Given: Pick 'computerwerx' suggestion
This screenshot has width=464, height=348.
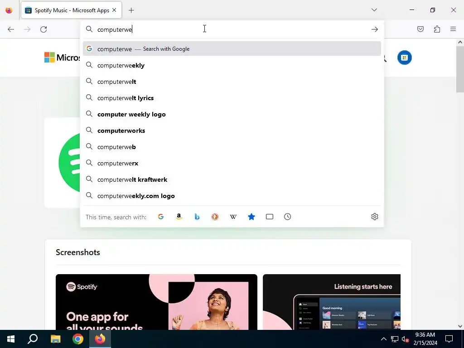Looking at the screenshot, I should point(232,163).
